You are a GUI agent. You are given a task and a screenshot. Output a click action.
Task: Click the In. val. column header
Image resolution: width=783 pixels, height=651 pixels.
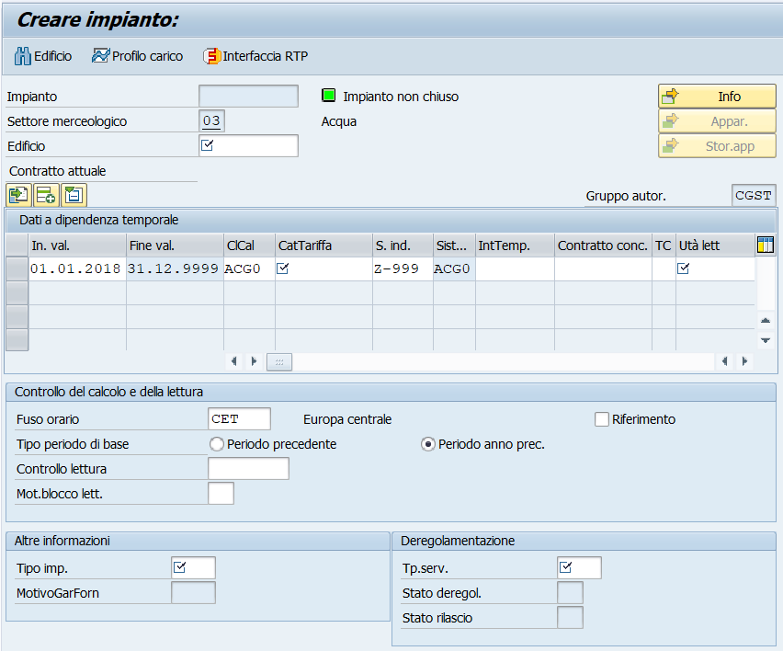(x=77, y=246)
